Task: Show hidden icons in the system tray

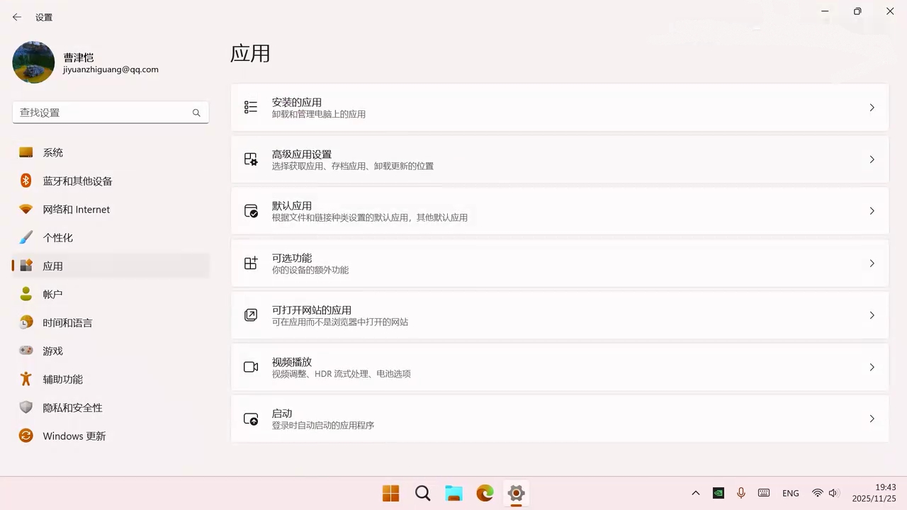Action: [695, 493]
